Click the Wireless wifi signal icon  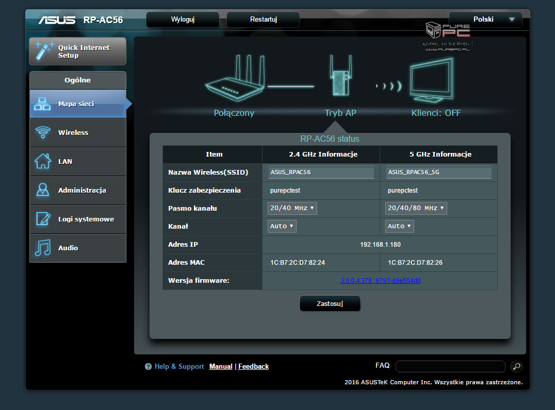coord(43,132)
